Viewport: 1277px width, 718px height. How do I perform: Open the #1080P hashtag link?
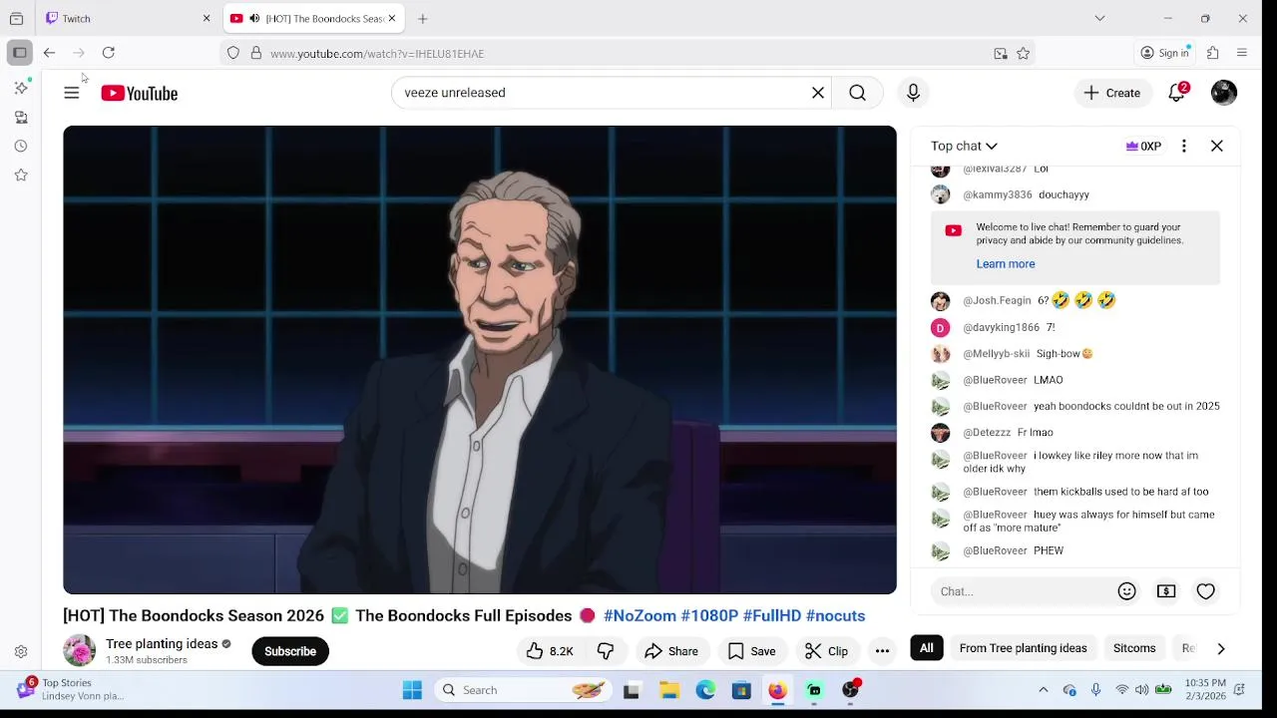click(709, 616)
